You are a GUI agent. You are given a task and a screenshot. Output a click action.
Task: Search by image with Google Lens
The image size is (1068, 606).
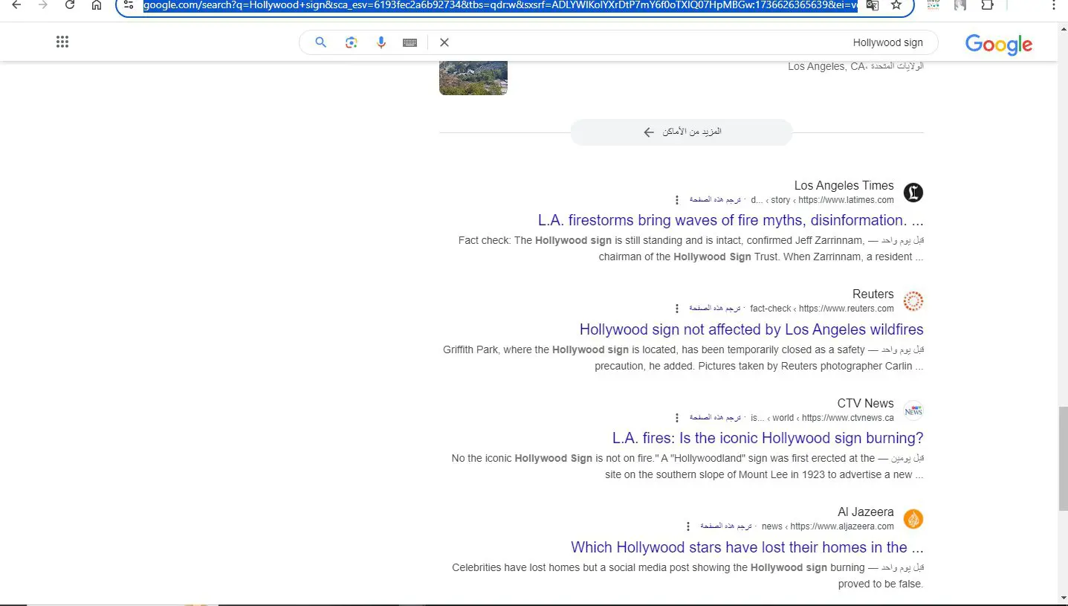coord(352,42)
